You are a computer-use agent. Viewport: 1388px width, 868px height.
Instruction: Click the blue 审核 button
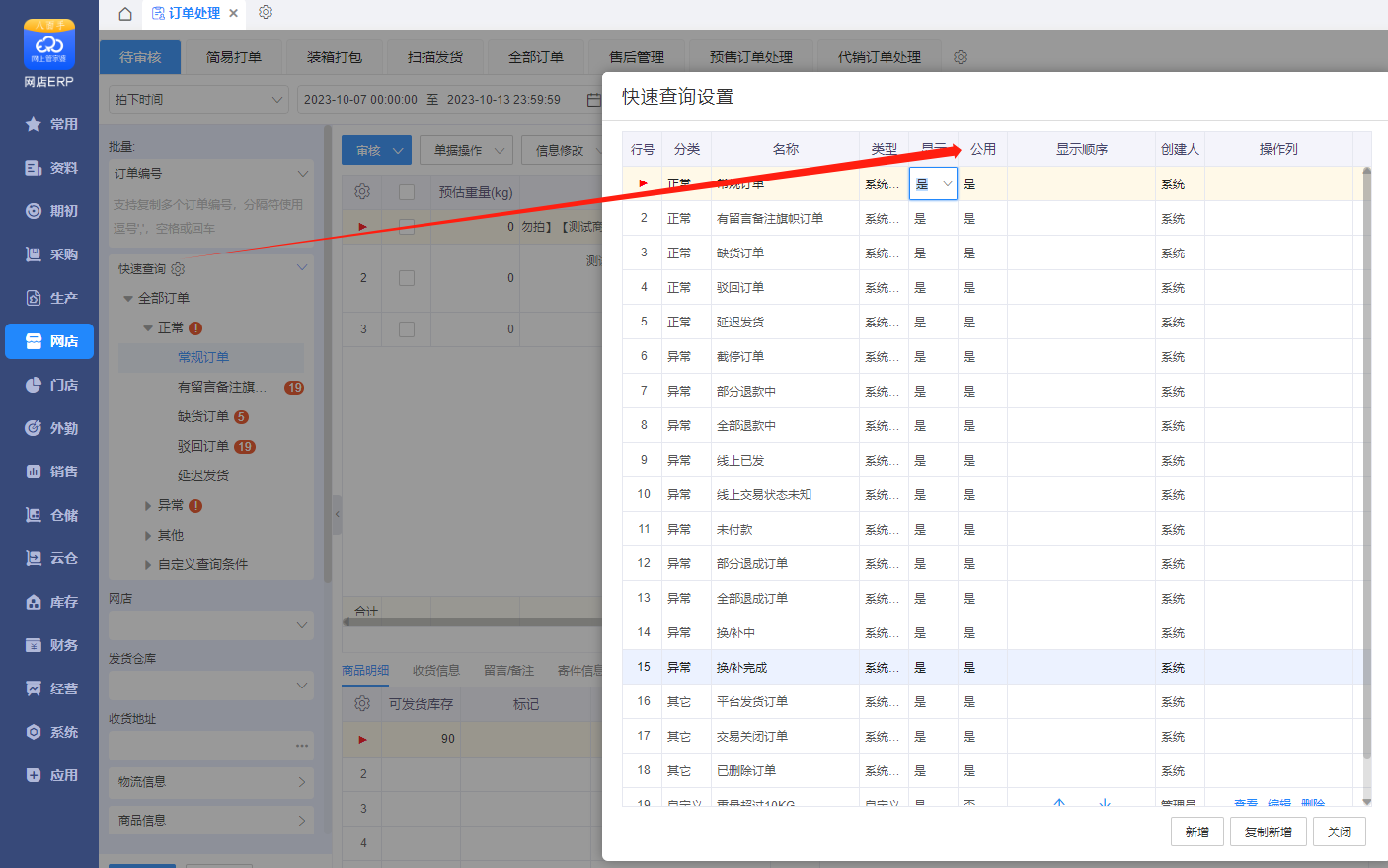[377, 150]
